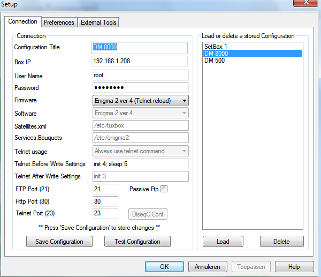Delete the selected stored configuration
The height and width of the screenshot is (277, 321).
(x=282, y=241)
